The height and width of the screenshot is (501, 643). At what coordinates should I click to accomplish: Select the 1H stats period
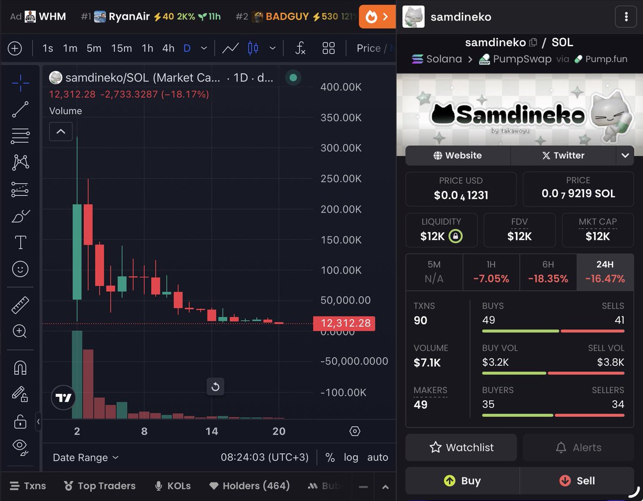coord(491,272)
